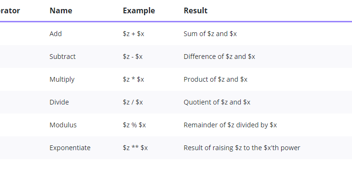This screenshot has width=352, height=172.
Task: Select the Exponentiate row name cell
Action: point(70,148)
